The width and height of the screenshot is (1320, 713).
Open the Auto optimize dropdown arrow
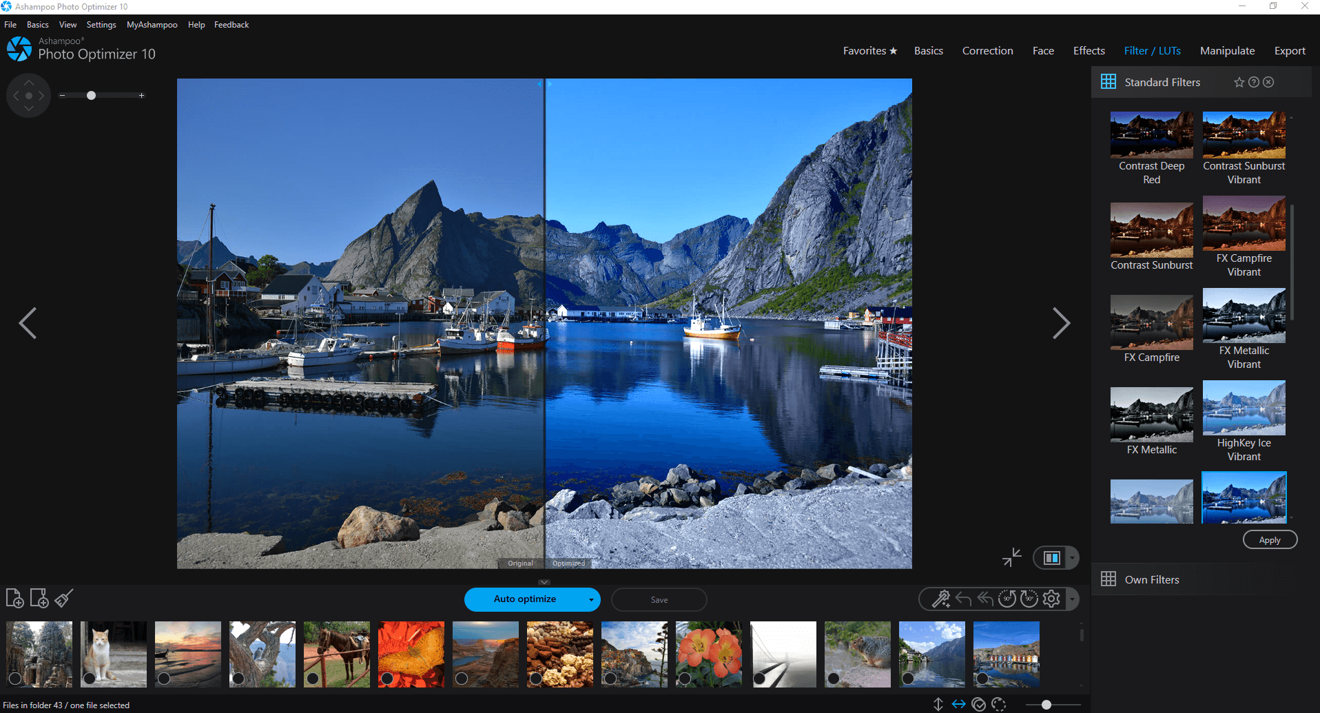[590, 599]
